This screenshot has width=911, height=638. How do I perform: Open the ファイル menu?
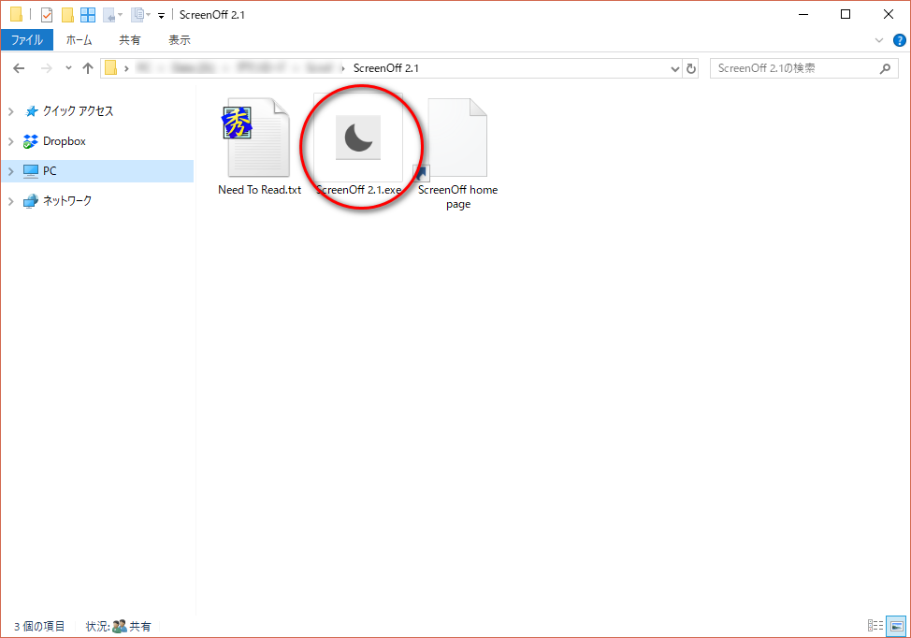pyautogui.click(x=27, y=40)
